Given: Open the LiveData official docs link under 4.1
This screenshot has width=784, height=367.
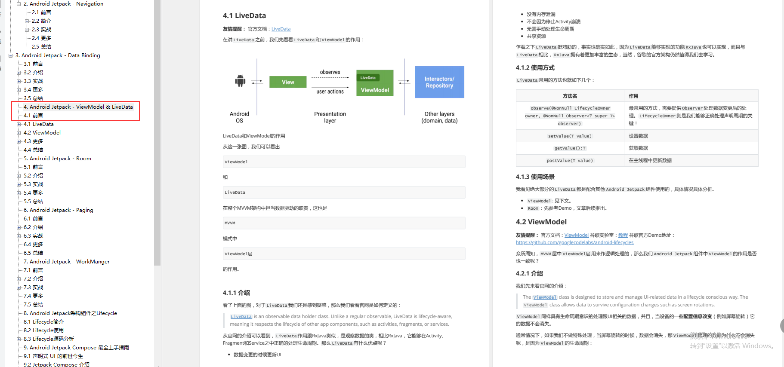Looking at the screenshot, I should 281,29.
